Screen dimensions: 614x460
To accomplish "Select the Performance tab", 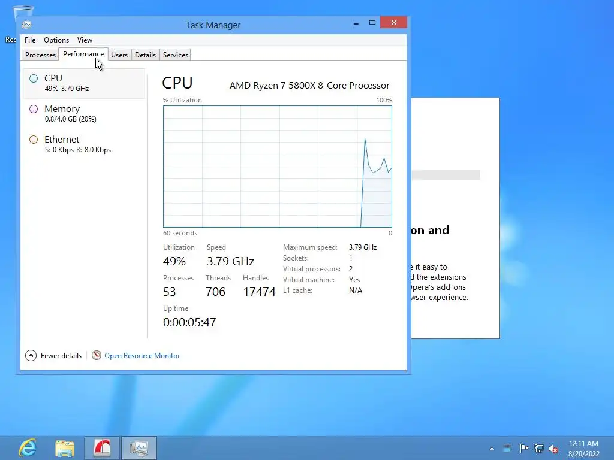I will [83, 54].
